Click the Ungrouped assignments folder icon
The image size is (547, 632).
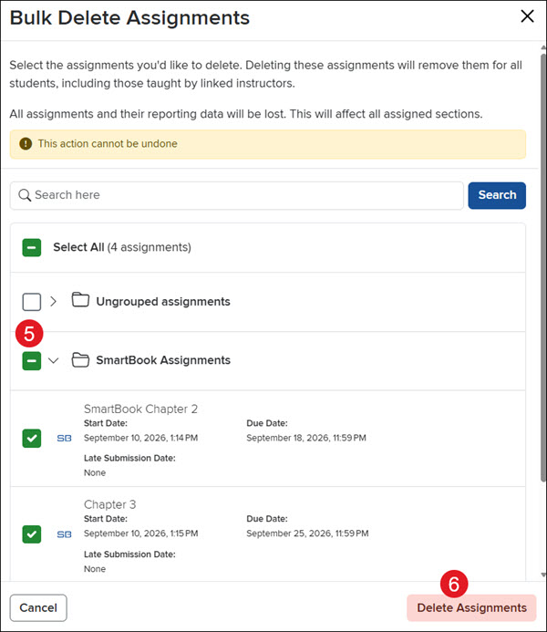pyautogui.click(x=80, y=300)
